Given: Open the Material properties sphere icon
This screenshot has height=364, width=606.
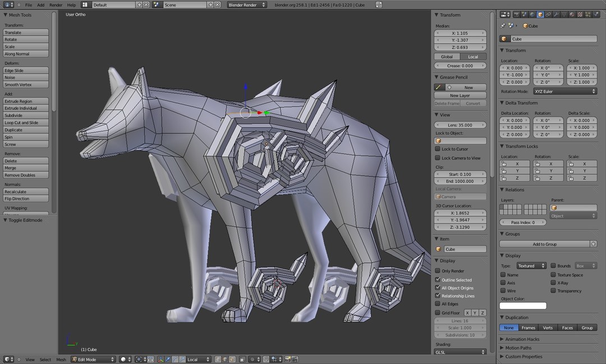Looking at the screenshot, I should coord(572,14).
